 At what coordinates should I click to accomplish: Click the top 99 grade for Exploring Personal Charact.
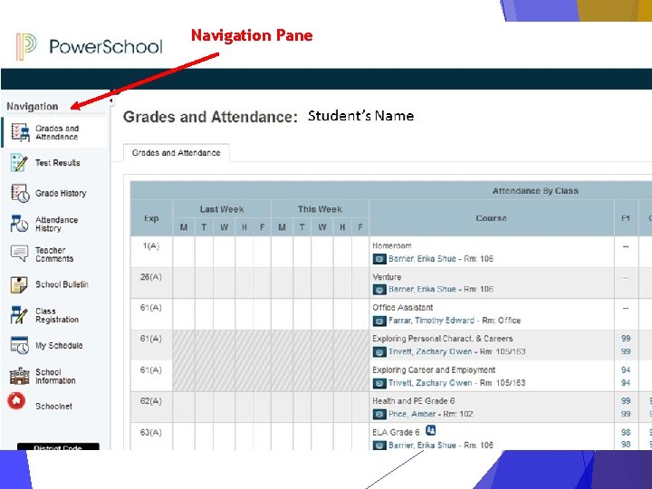[626, 339]
